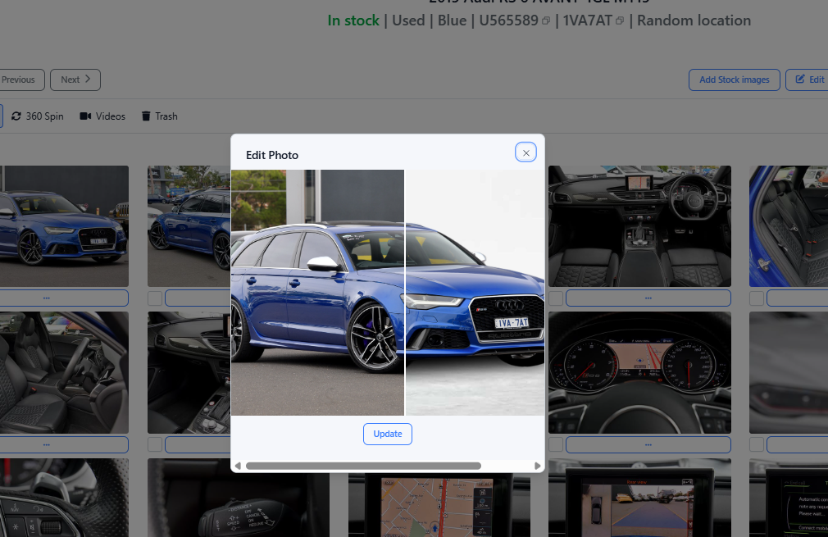
Task: Copy plate 1VA7AT icon
Action: point(620,20)
